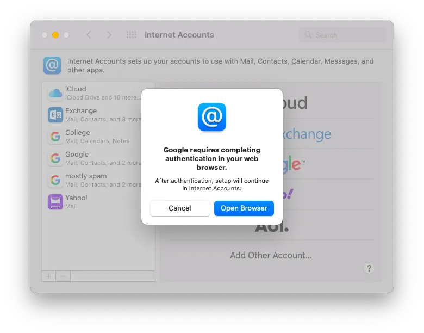
Task: Click the mostly spam Google icon
Action: click(x=55, y=180)
